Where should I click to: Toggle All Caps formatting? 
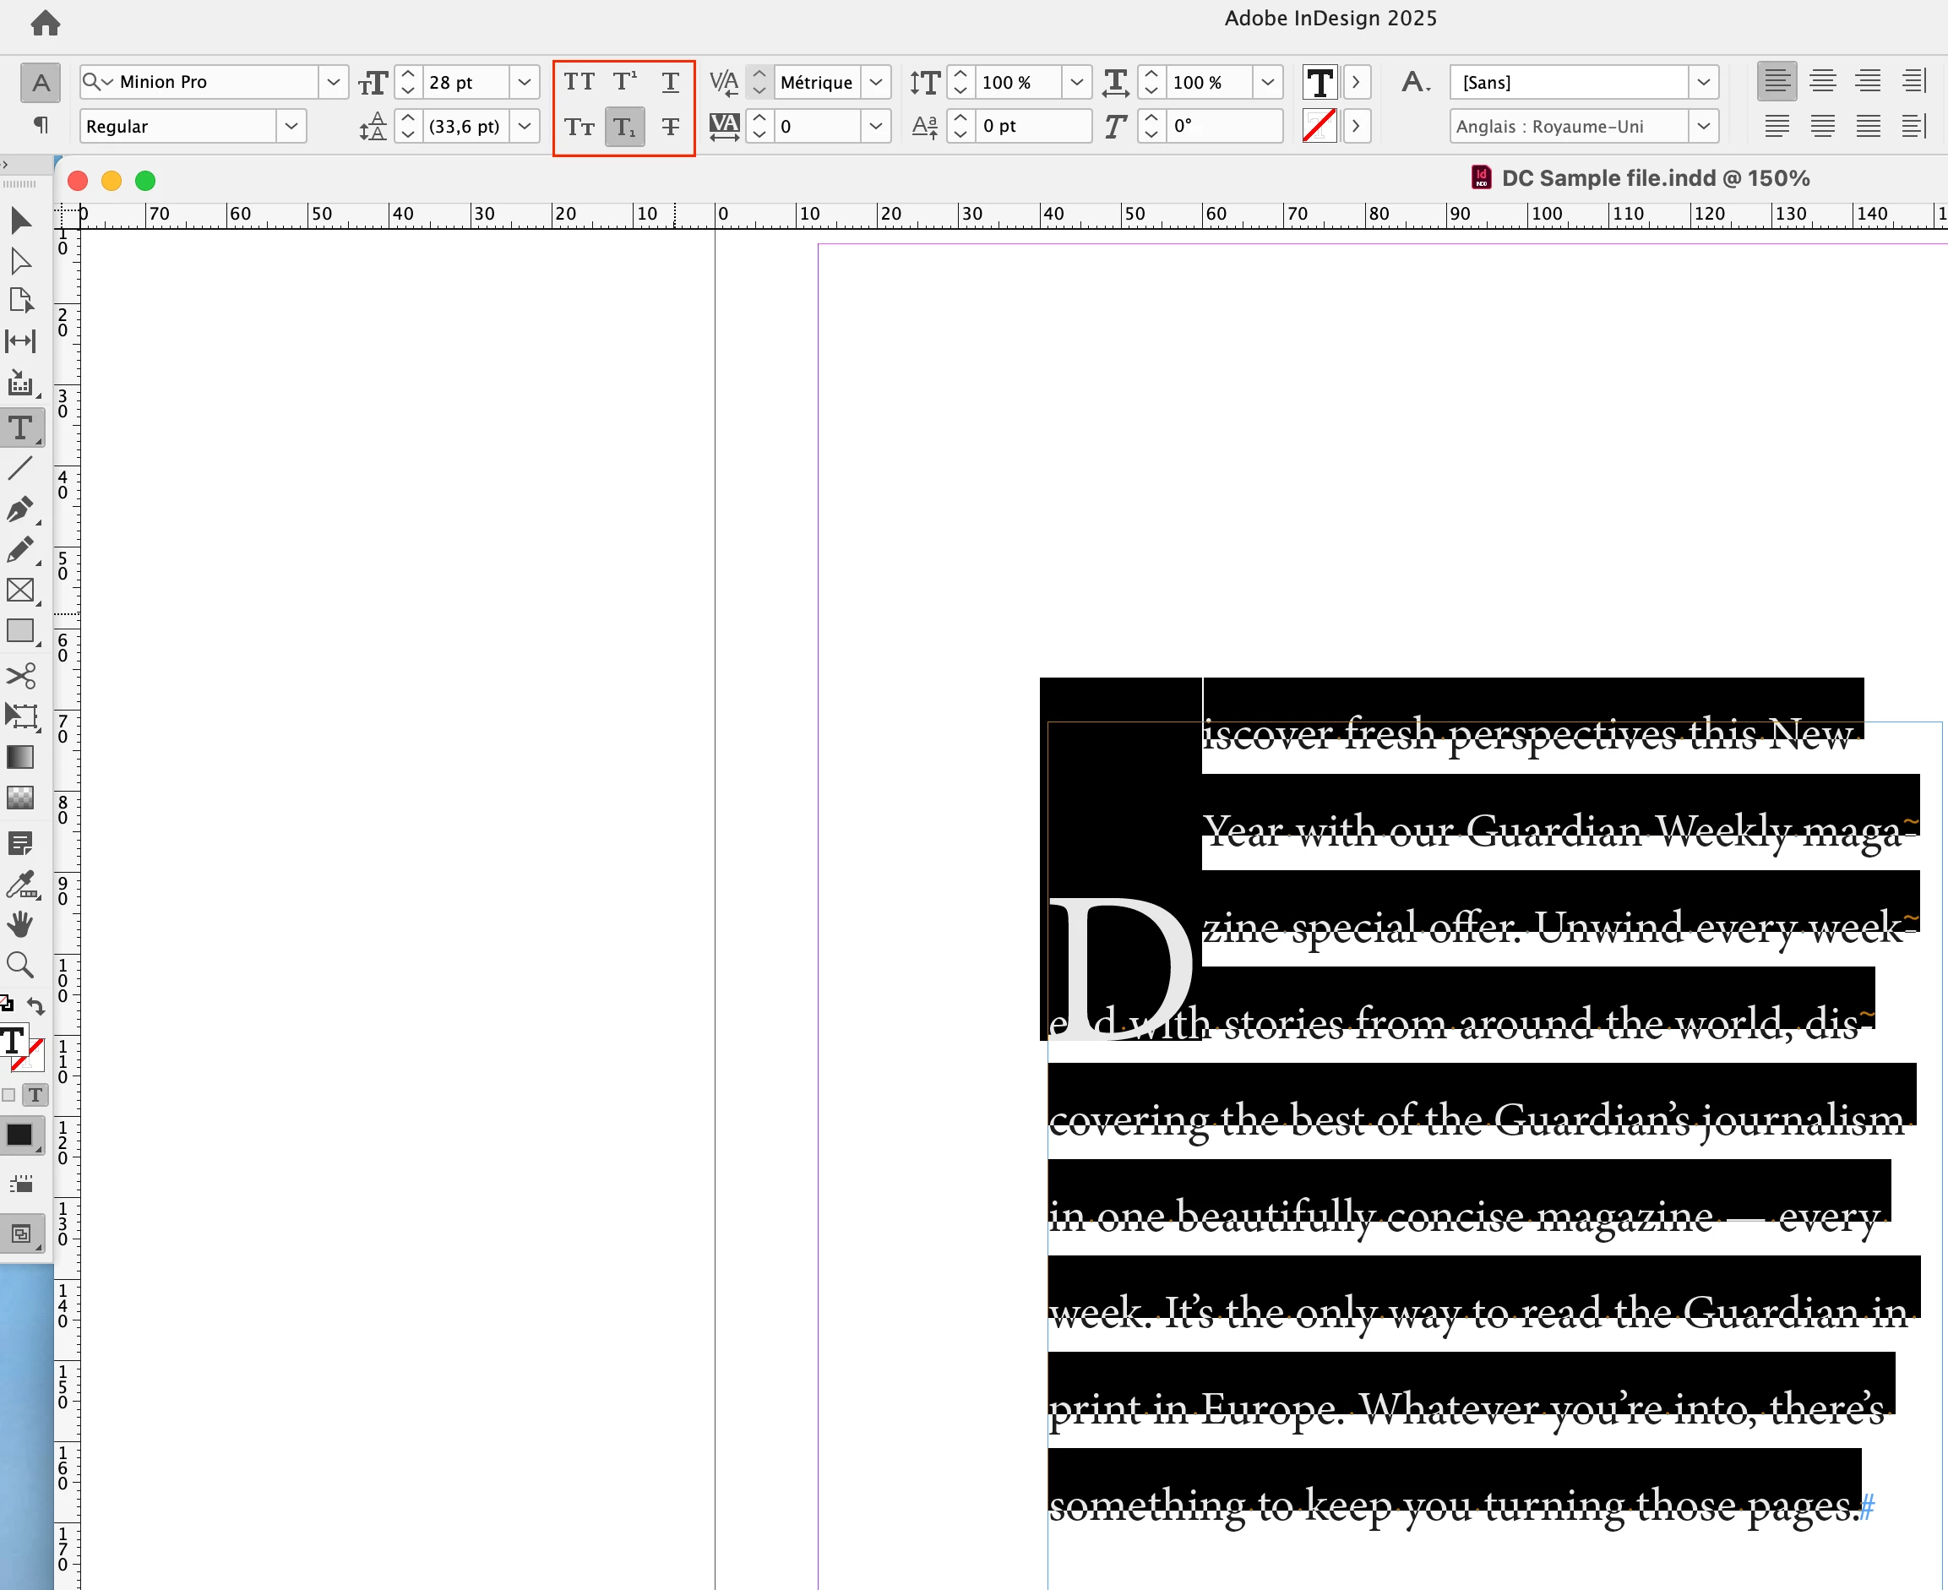579,83
